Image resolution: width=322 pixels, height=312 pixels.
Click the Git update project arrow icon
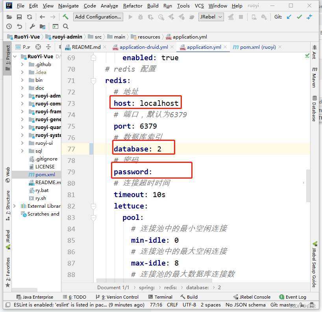[x=289, y=17]
